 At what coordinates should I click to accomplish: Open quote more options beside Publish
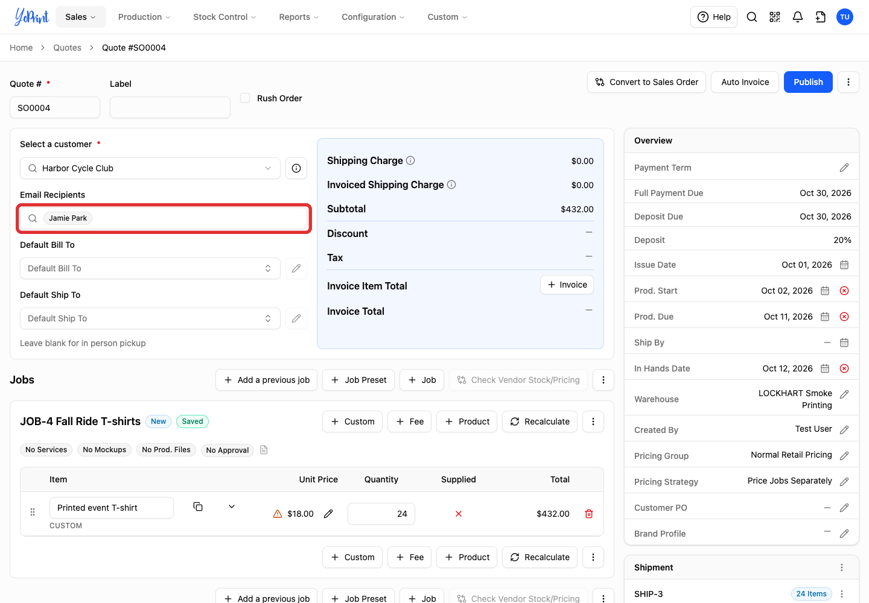point(848,82)
